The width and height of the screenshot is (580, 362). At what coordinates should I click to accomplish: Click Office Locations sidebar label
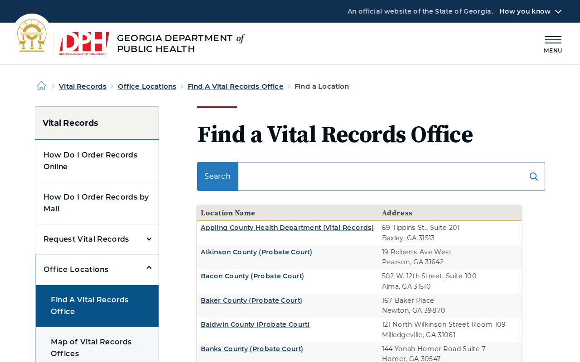tap(76, 269)
